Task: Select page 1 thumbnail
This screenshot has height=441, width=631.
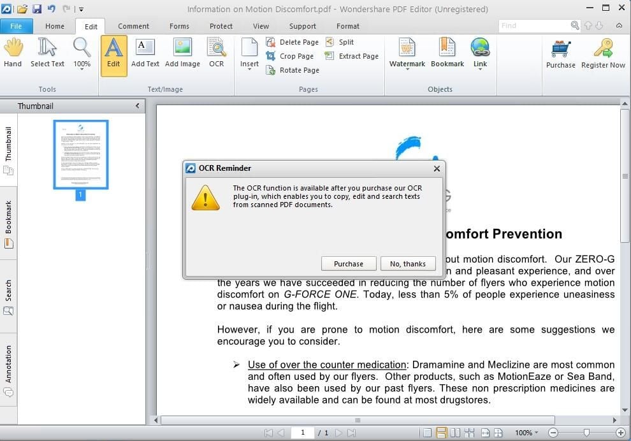Action: click(x=81, y=154)
